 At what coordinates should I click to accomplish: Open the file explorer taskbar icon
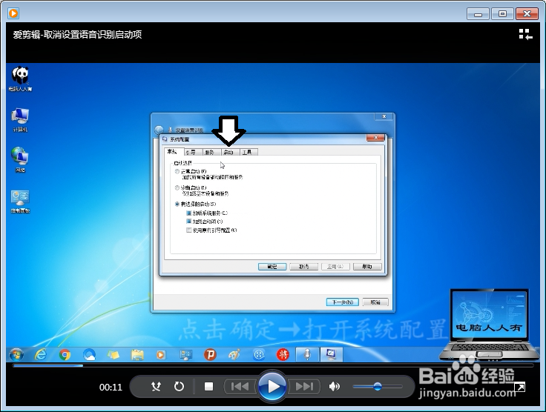tap(137, 355)
